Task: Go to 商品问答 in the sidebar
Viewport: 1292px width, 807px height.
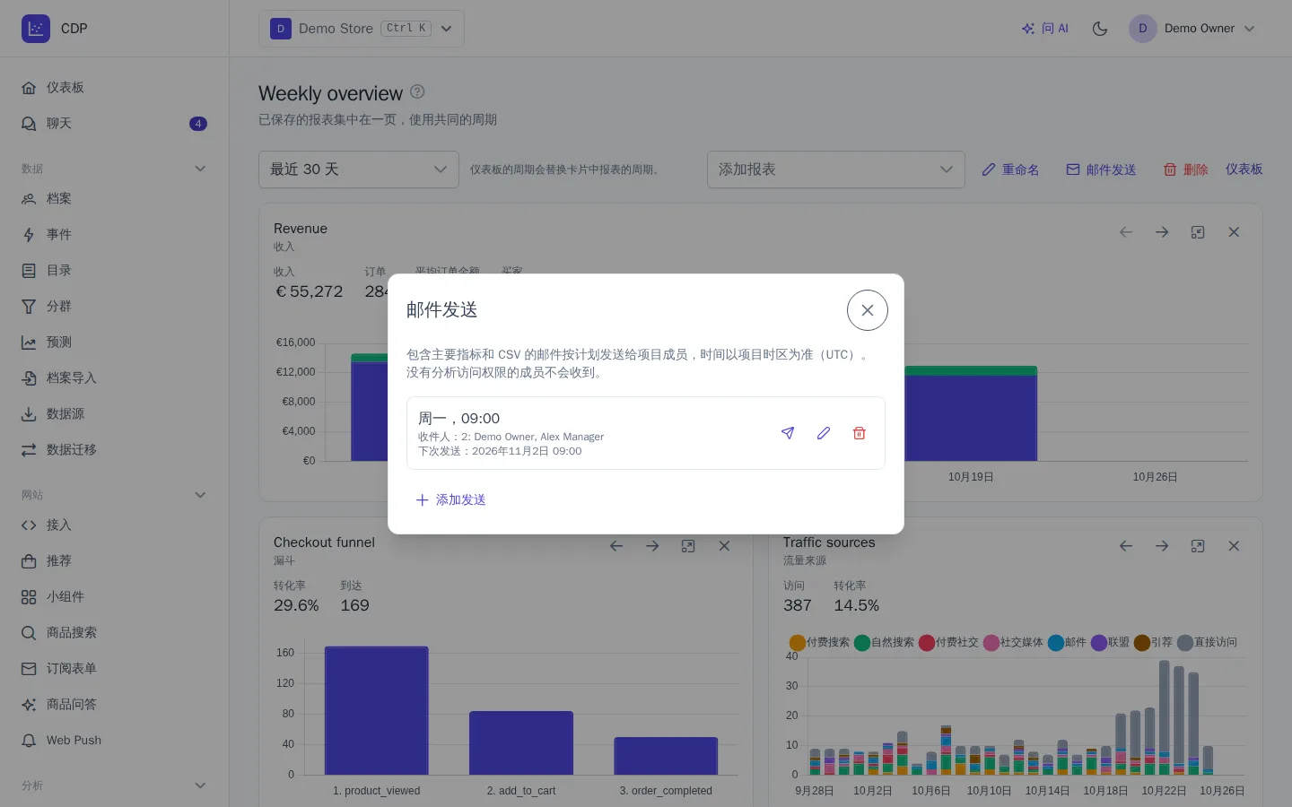Action: point(115,705)
